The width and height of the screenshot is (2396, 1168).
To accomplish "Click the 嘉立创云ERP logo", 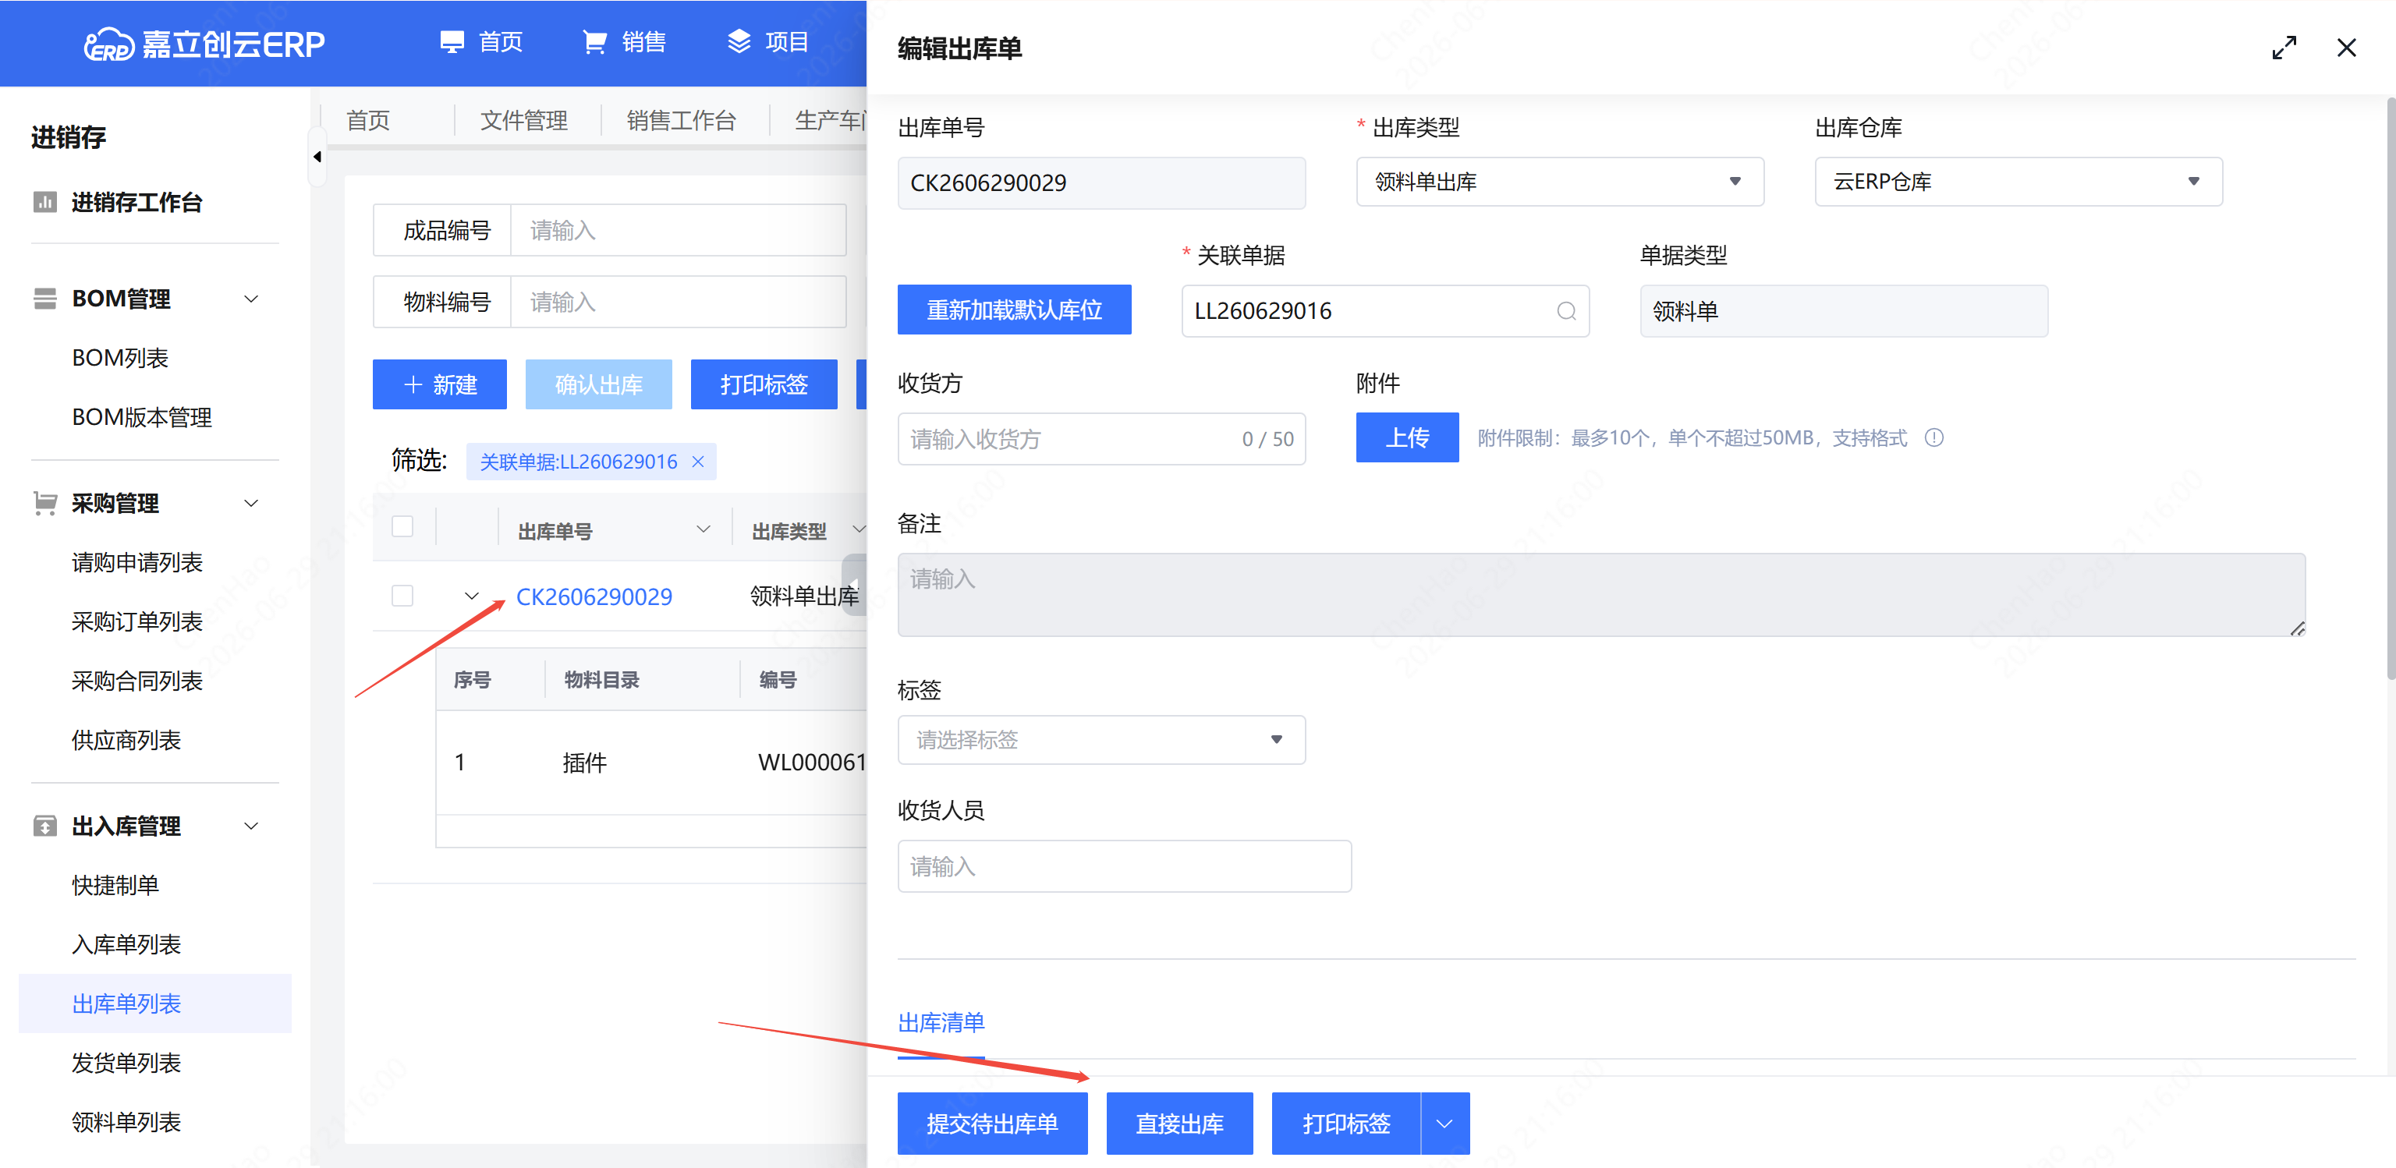I will [x=204, y=43].
